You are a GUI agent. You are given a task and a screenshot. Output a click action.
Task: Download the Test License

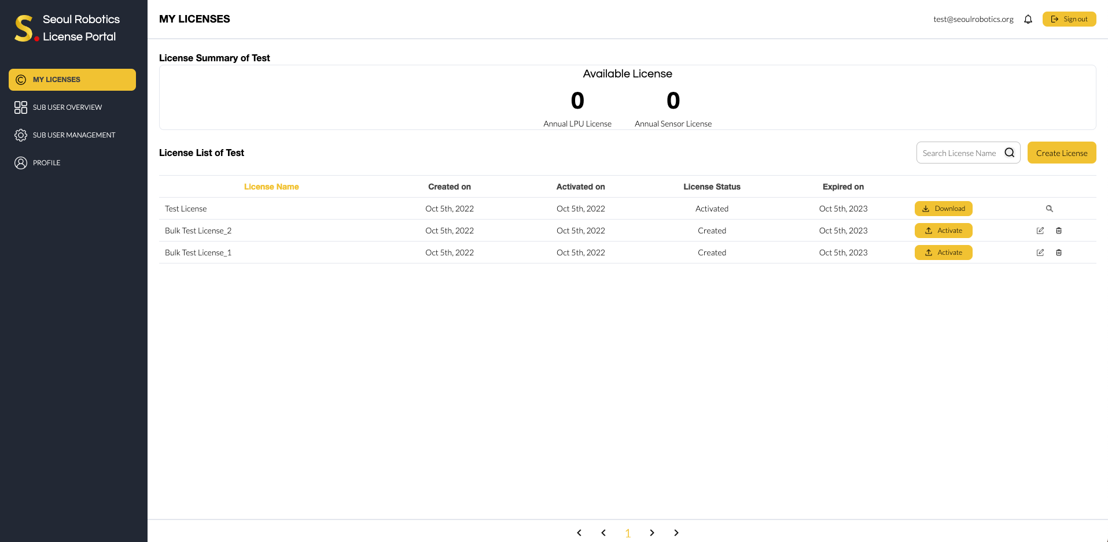[x=943, y=209]
